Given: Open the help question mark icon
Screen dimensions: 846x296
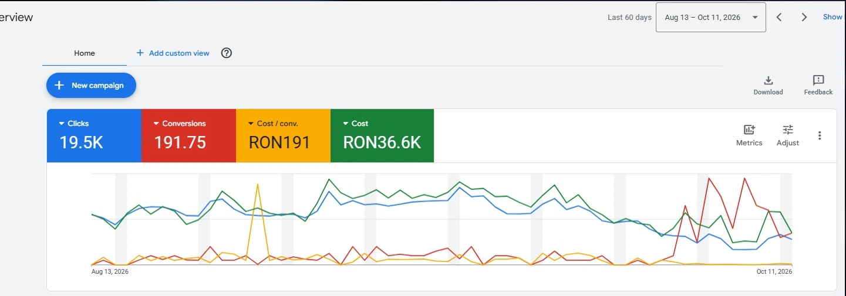Looking at the screenshot, I should click(227, 53).
